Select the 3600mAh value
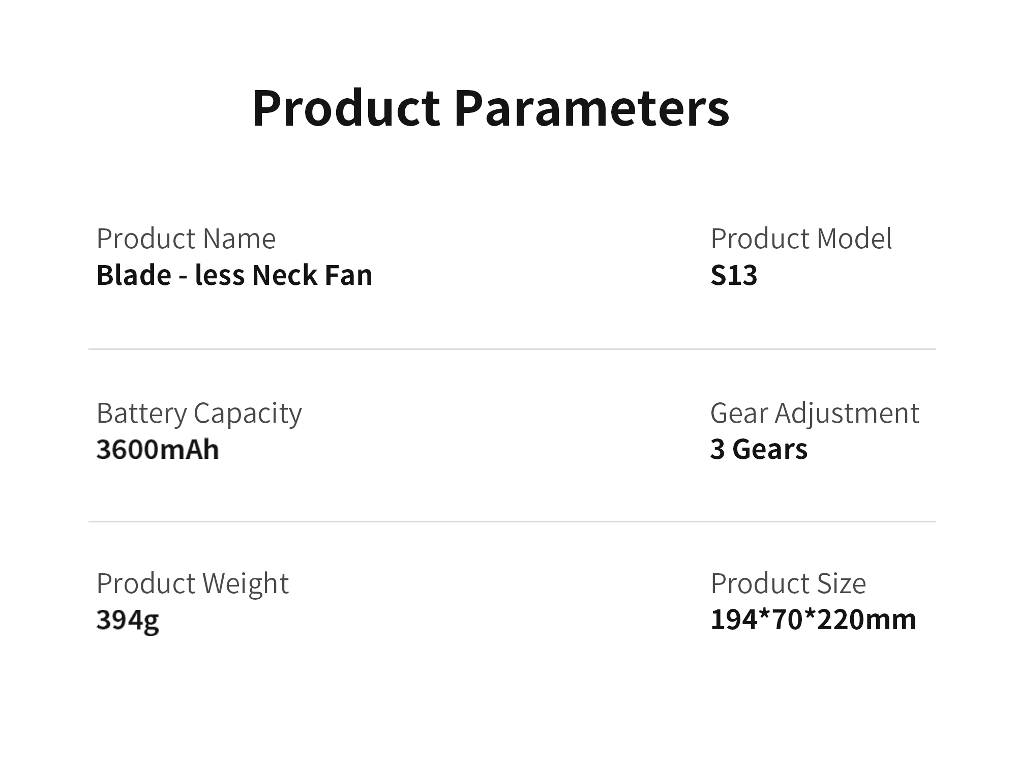Image resolution: width=1017 pixels, height=763 pixels. [157, 450]
